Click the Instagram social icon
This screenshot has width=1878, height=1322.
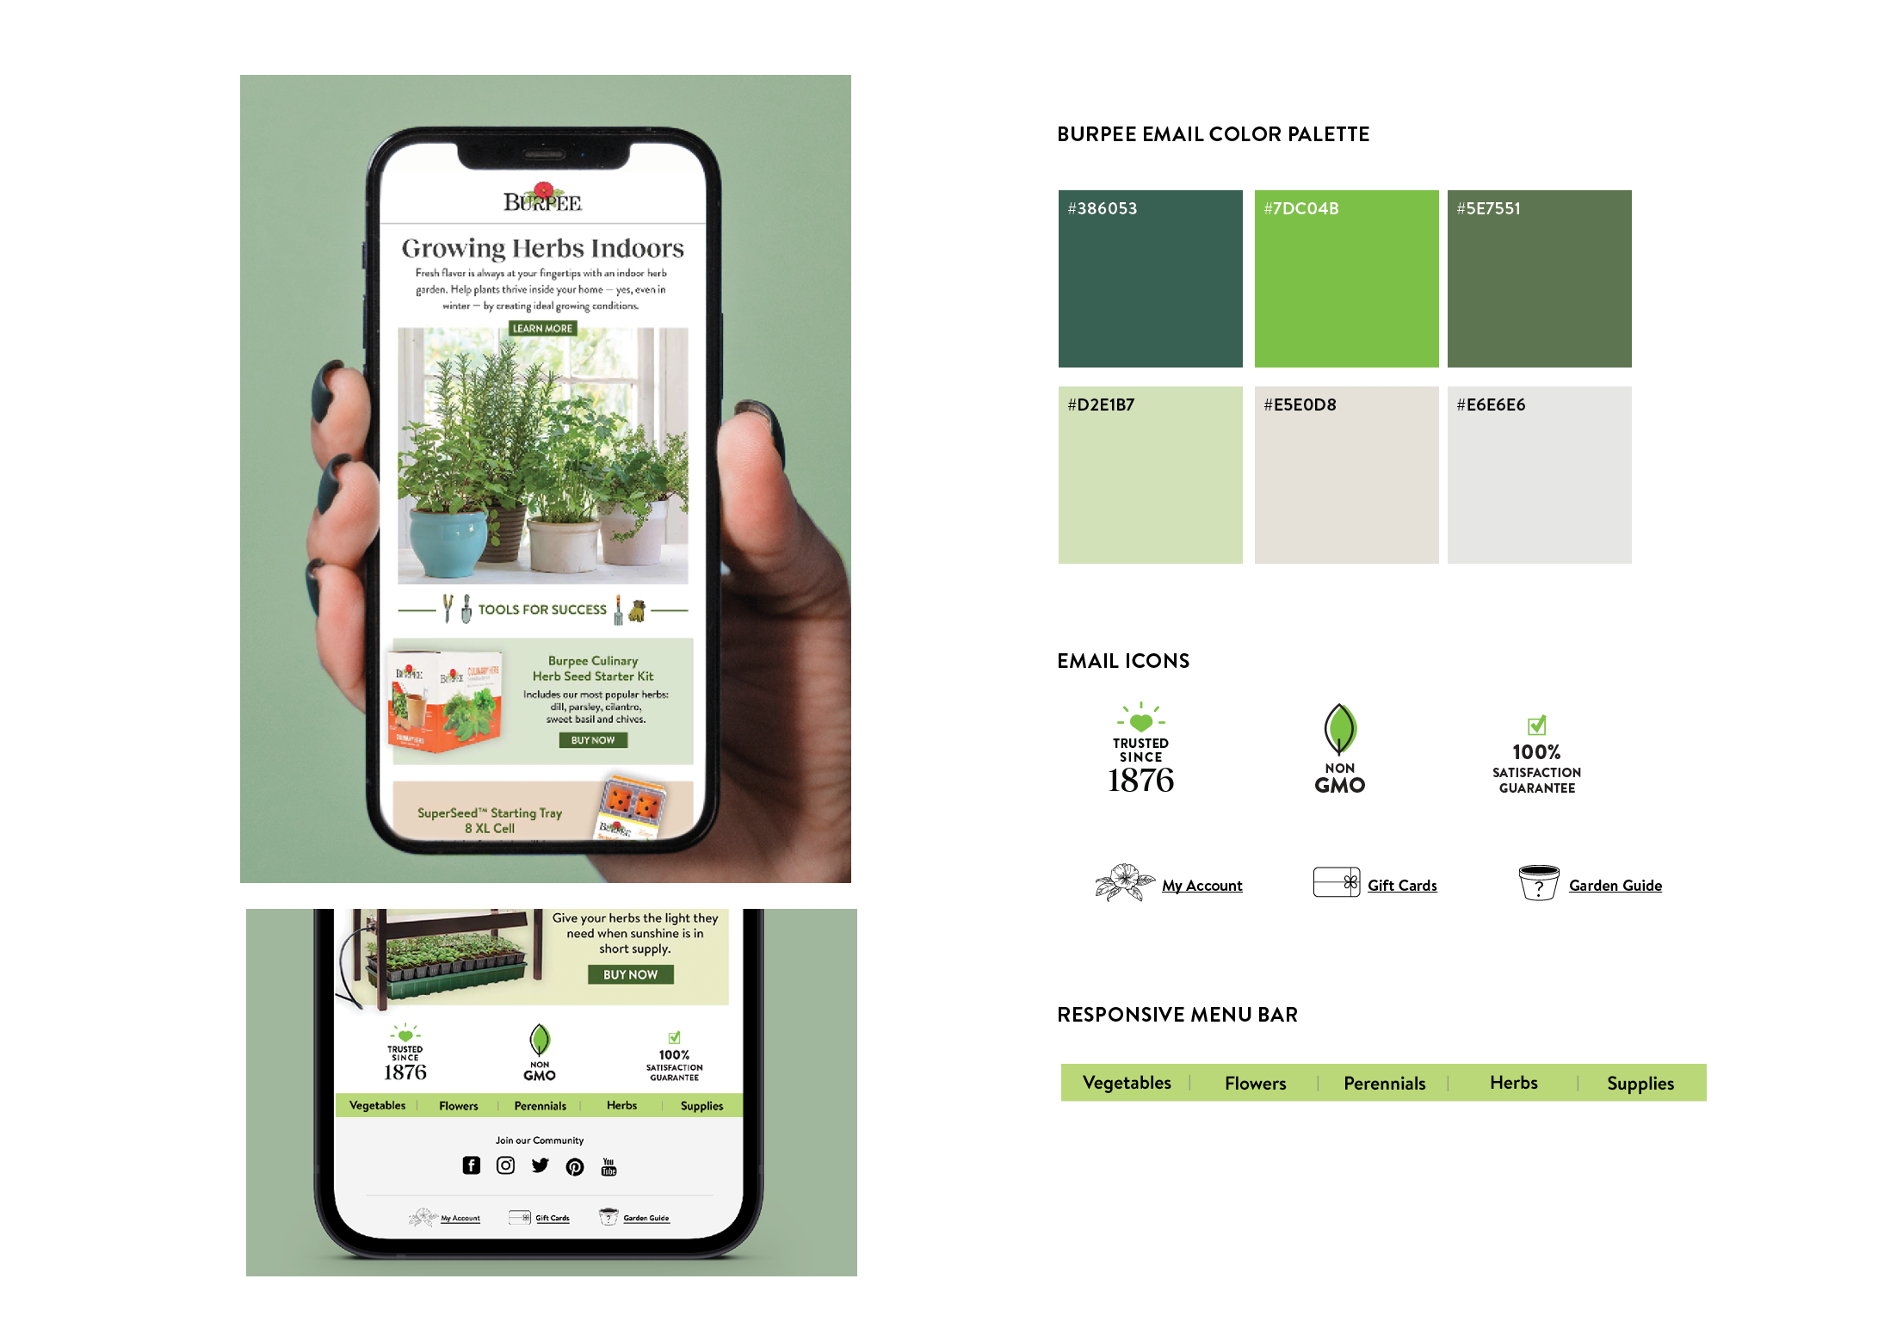coord(505,1164)
